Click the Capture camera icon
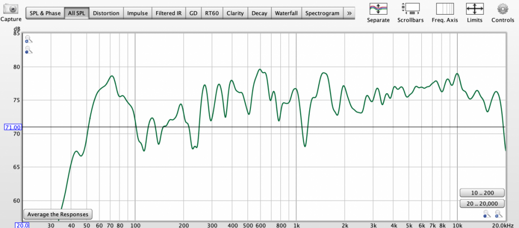 [x=11, y=8]
